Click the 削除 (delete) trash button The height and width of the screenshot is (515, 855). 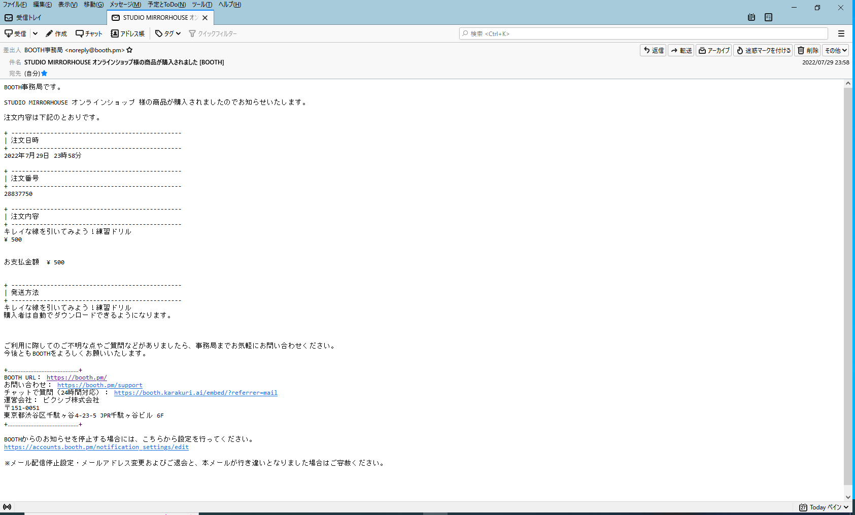807,50
